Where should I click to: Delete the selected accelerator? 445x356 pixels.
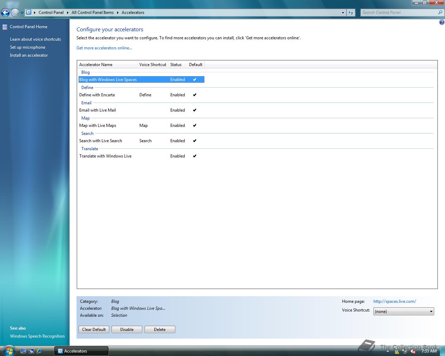160,330
